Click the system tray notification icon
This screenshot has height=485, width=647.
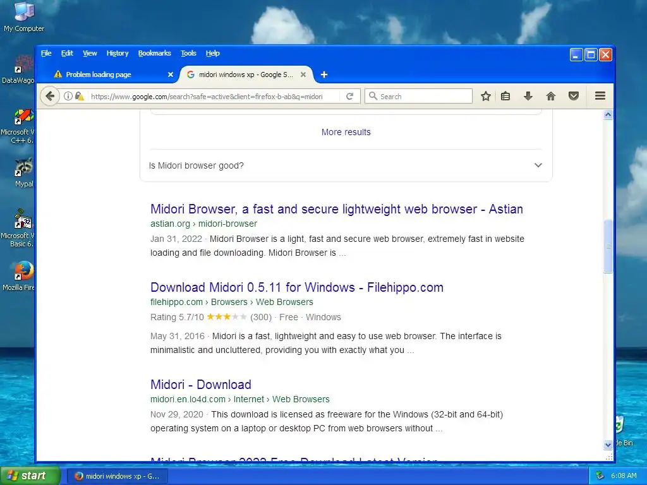(600, 476)
